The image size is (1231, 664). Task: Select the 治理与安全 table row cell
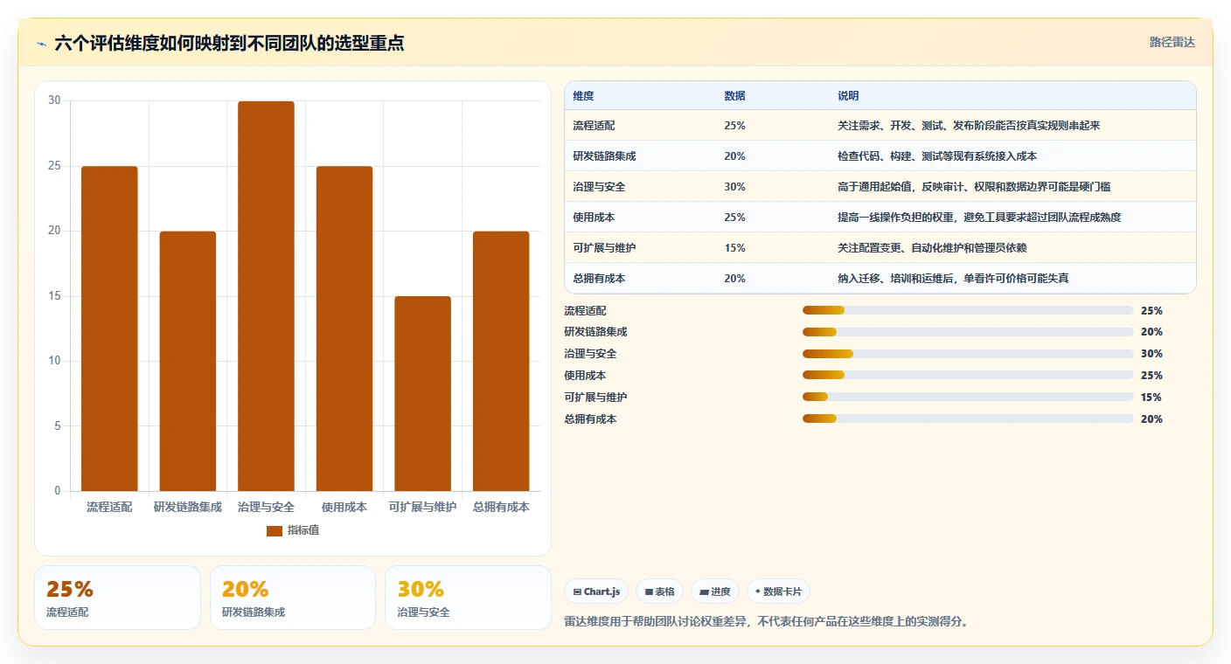point(599,187)
